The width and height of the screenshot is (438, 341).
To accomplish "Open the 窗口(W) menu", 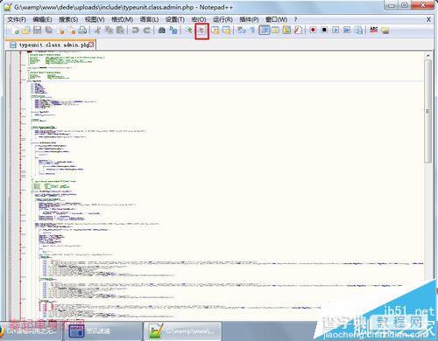I will 276,19.
